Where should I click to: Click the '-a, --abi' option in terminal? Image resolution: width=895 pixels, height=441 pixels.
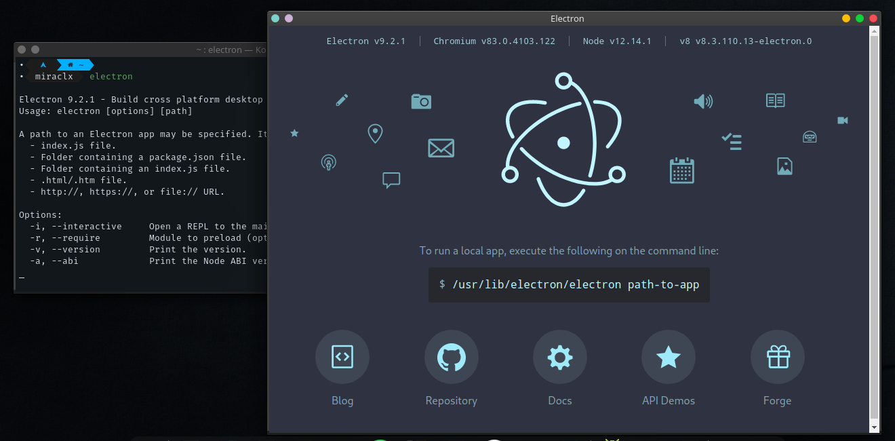[x=54, y=261]
